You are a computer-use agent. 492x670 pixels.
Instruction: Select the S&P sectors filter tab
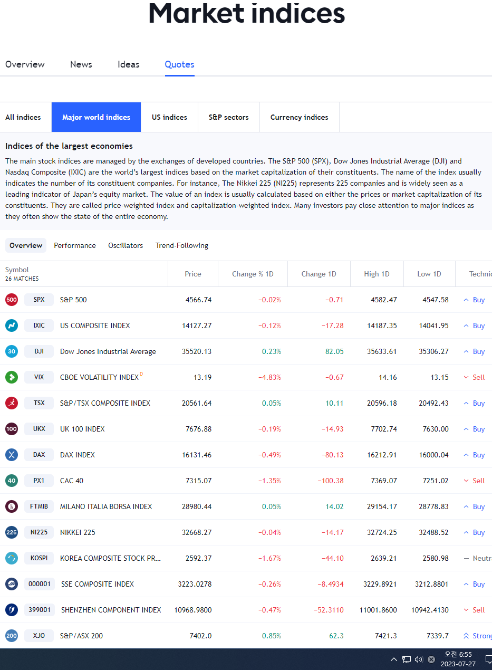click(229, 117)
